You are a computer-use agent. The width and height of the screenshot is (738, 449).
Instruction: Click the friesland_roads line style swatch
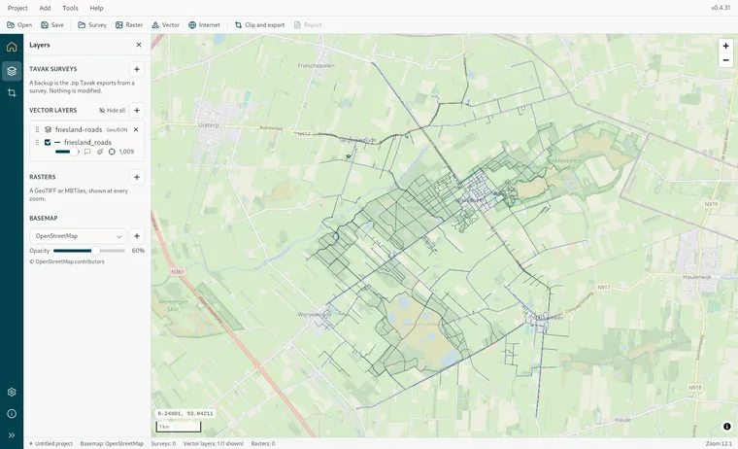coord(57,142)
